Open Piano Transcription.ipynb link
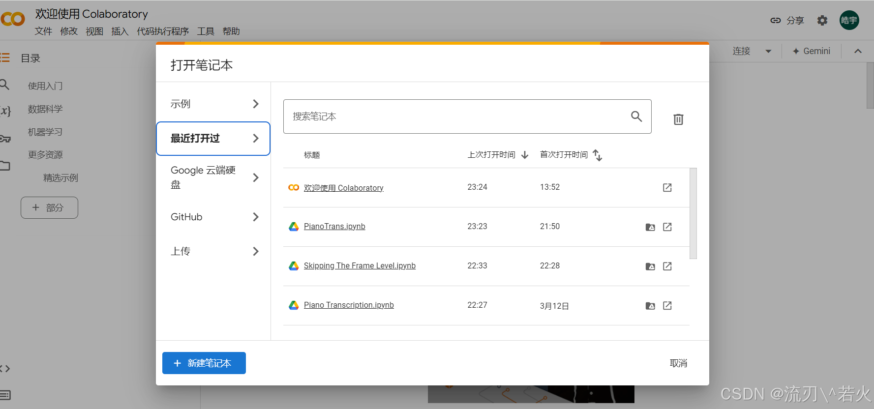The height and width of the screenshot is (409, 874). pyautogui.click(x=349, y=305)
